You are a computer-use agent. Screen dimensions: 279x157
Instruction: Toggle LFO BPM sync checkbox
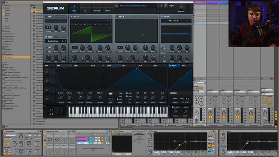pyautogui.click(x=127, y=93)
